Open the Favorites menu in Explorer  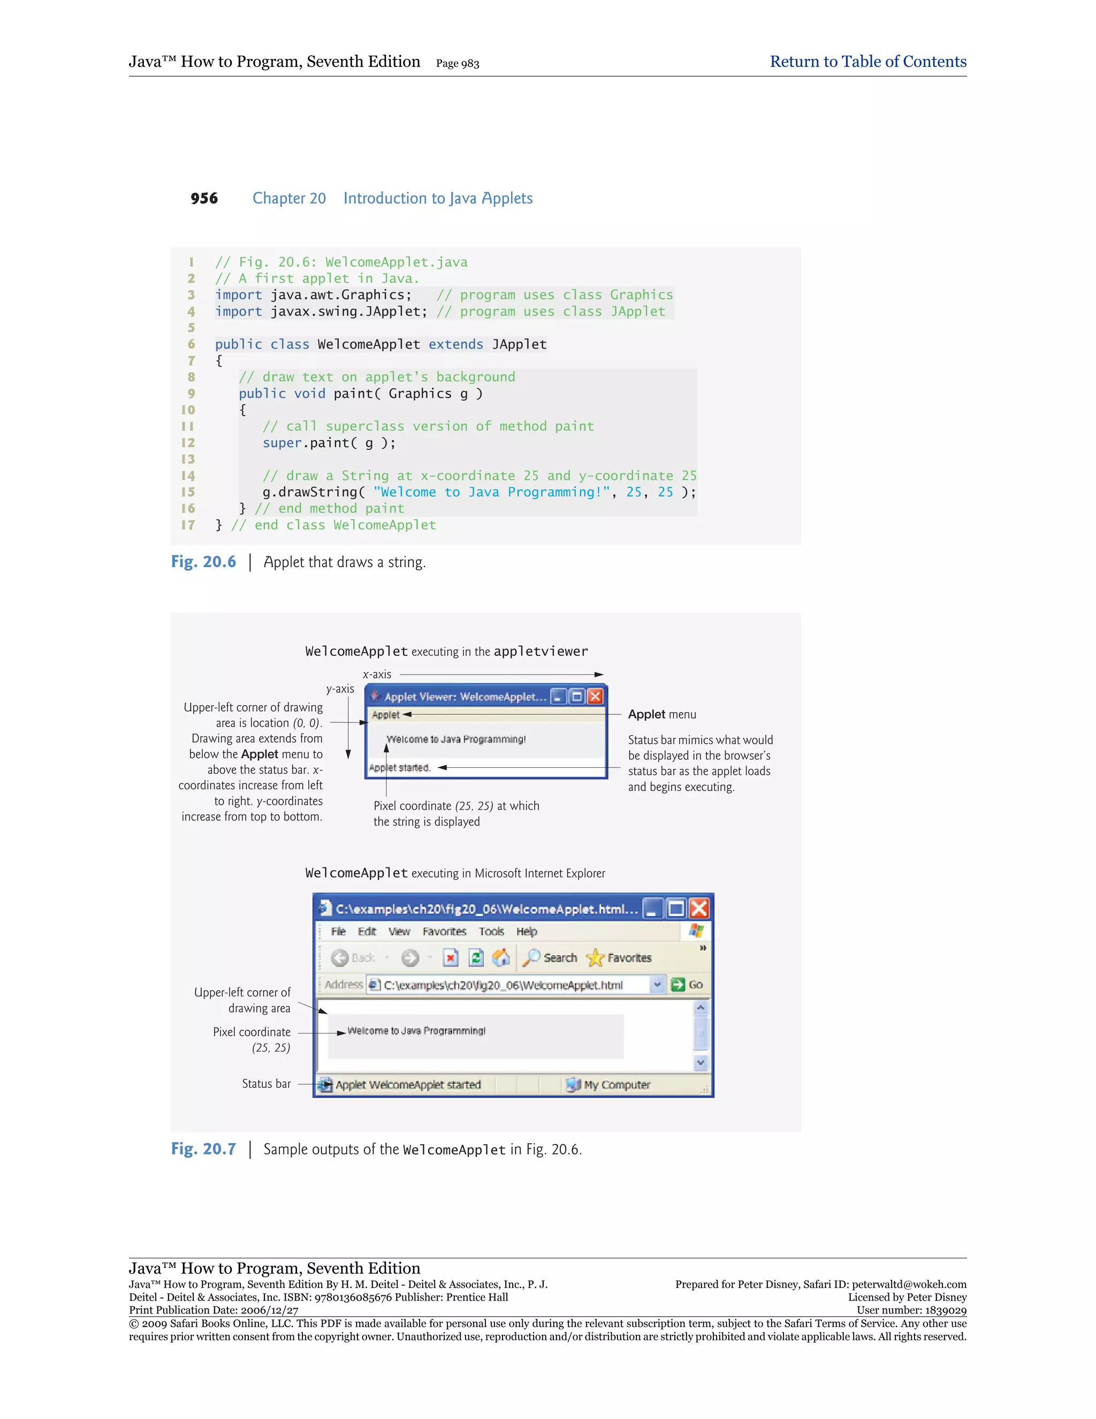click(444, 932)
